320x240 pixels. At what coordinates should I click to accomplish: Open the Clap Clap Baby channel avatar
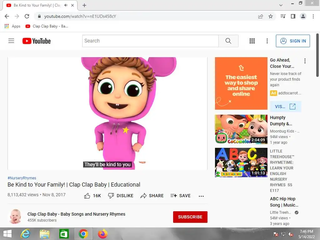(15, 217)
